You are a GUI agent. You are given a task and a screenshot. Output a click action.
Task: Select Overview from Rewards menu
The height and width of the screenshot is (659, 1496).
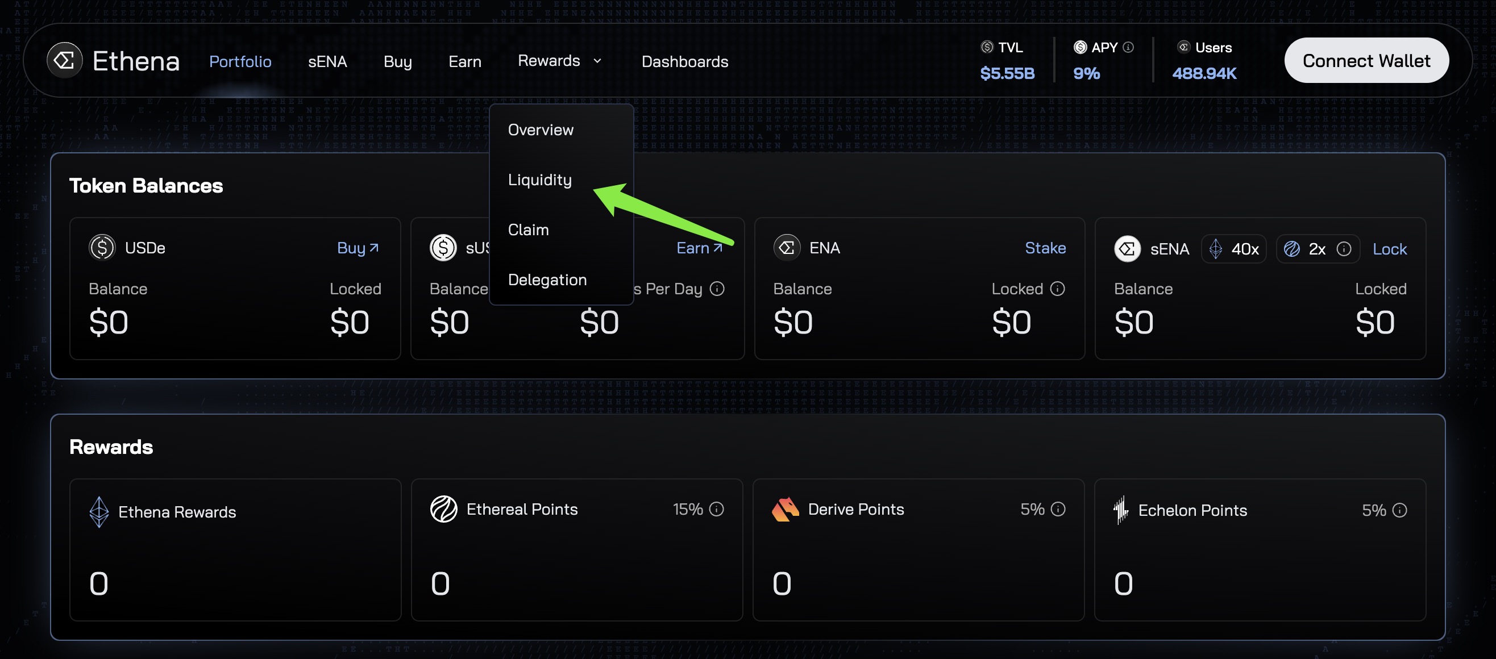pyautogui.click(x=541, y=130)
